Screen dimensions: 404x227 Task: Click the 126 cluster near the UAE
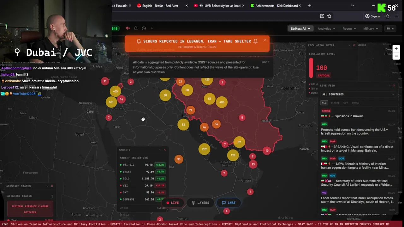(233, 155)
